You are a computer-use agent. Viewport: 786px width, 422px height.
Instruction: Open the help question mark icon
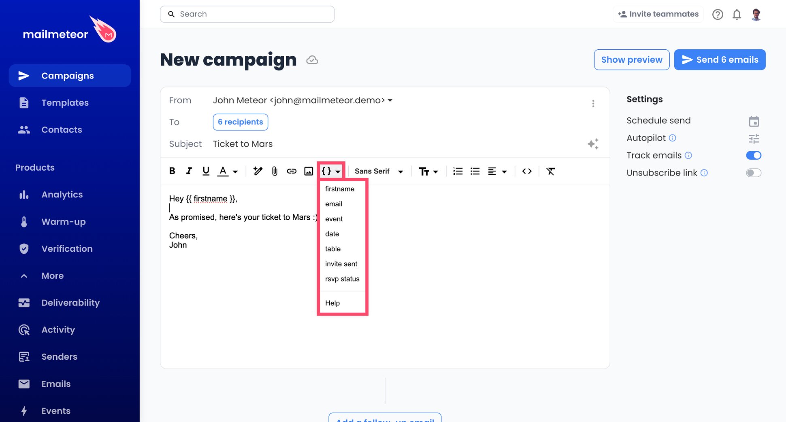pyautogui.click(x=718, y=15)
